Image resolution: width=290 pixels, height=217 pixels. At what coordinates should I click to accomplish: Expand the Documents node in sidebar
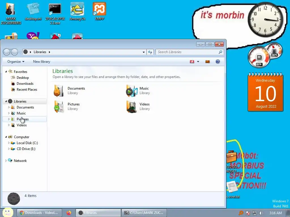tap(9, 107)
